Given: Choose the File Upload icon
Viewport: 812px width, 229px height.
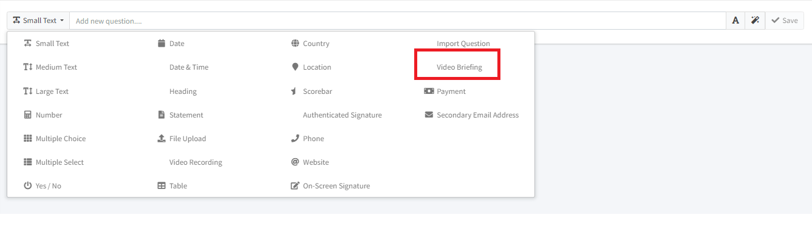Looking at the screenshot, I should click(x=162, y=138).
